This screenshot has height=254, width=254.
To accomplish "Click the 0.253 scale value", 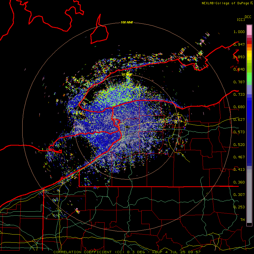I will click(239, 207).
